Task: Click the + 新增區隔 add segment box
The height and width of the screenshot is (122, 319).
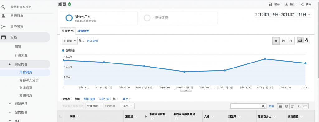Action: [179, 18]
